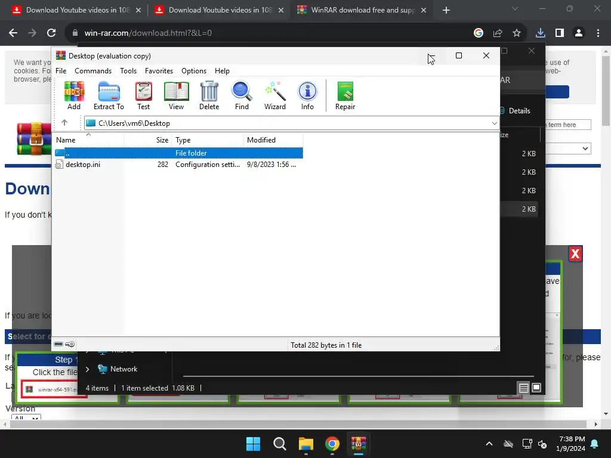Screen dimensions: 611x458
Task: Open the Commands menu
Action: [x=93, y=71]
